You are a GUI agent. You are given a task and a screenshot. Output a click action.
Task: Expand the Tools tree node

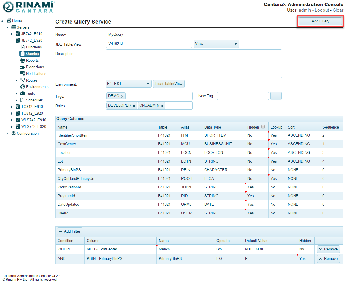[16, 94]
